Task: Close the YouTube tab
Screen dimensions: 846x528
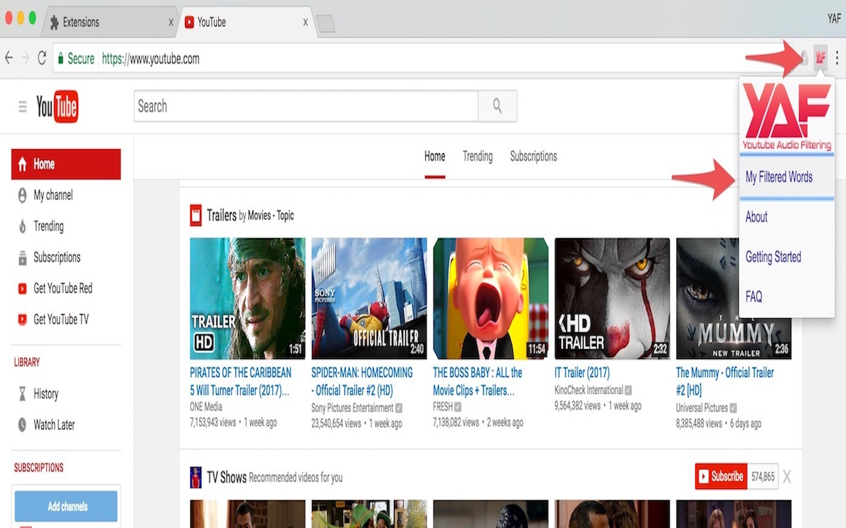Action: click(305, 22)
